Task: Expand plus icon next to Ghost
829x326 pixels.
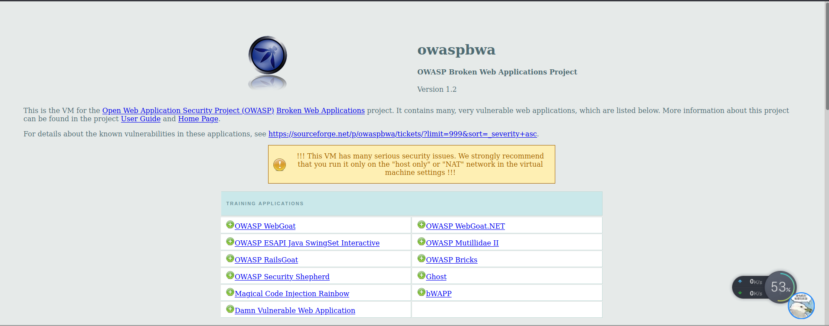Action: pyautogui.click(x=421, y=275)
